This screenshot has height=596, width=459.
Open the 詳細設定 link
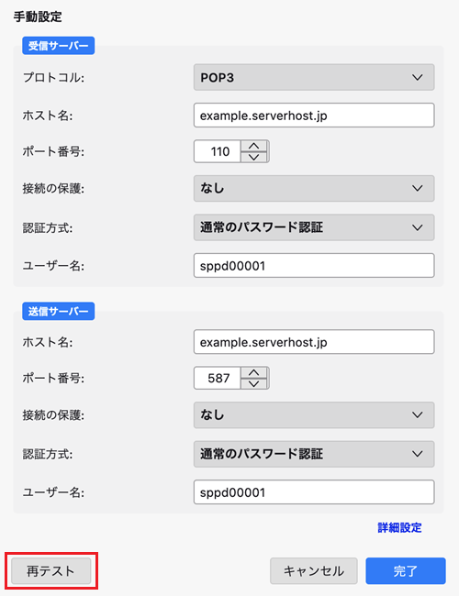[x=399, y=527]
